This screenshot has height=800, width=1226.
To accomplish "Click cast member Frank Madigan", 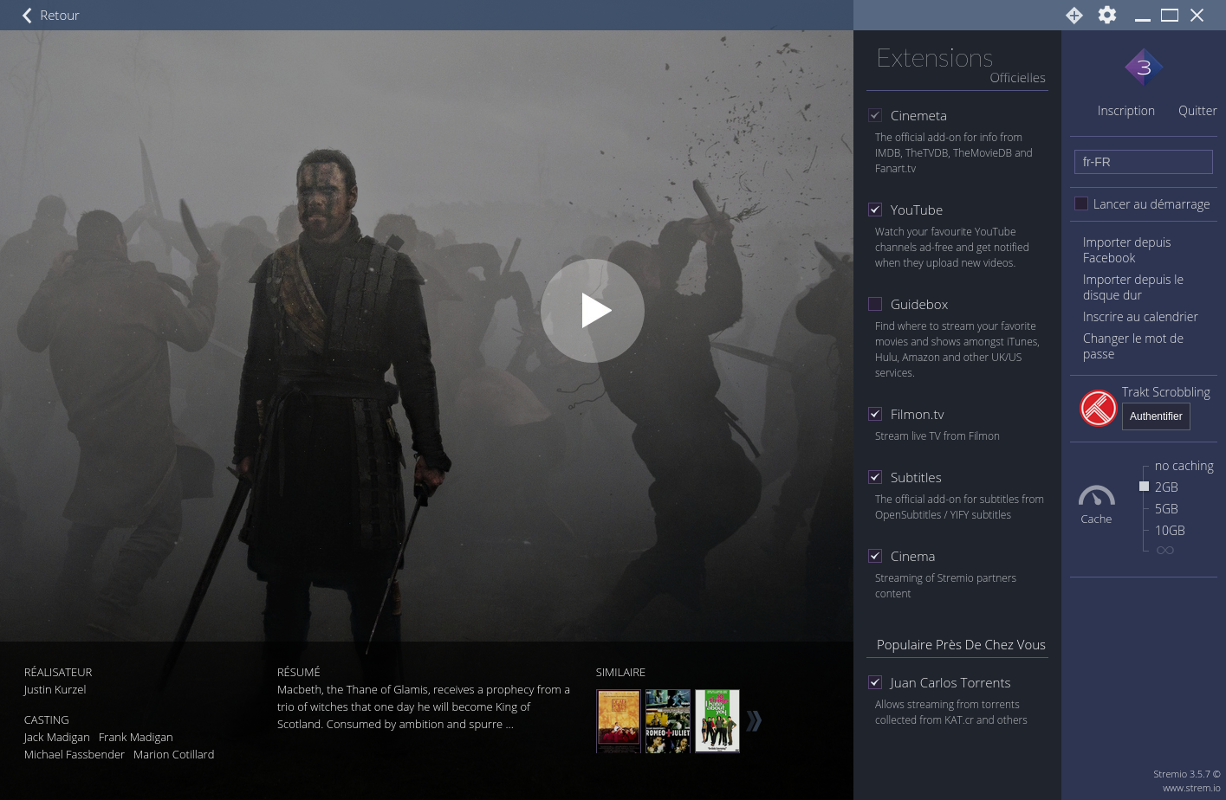I will click(136, 738).
